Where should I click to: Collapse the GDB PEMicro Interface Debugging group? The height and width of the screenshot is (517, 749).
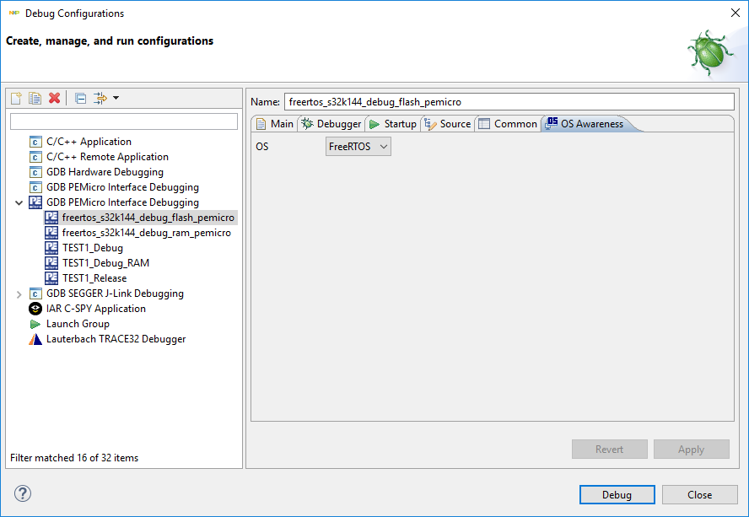pyautogui.click(x=19, y=202)
